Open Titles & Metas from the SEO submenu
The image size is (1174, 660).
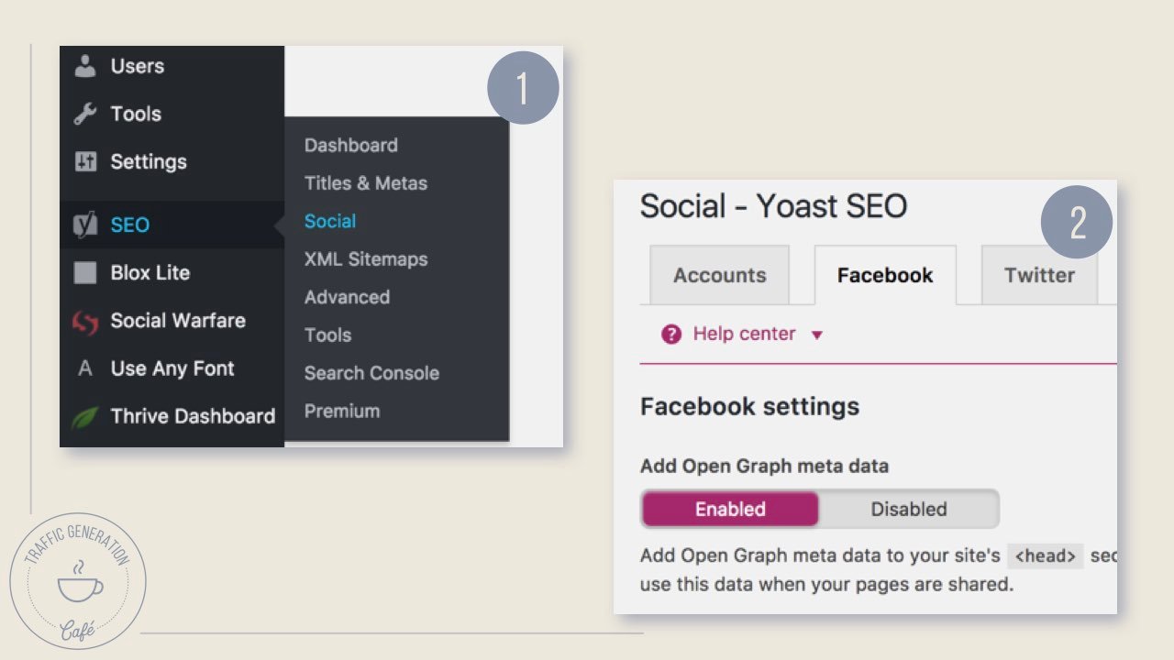click(365, 182)
